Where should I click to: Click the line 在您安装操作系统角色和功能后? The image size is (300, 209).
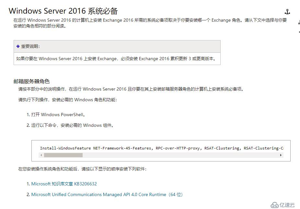(x=82, y=169)
